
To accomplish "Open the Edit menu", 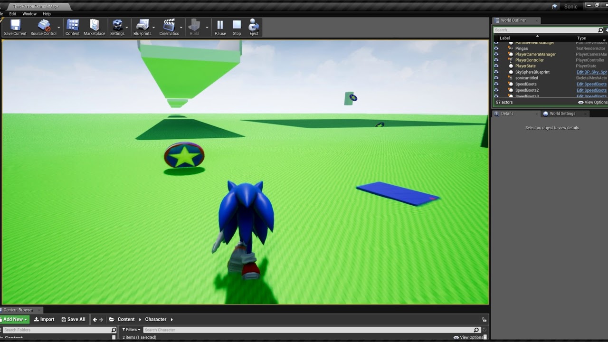I will click(x=12, y=14).
